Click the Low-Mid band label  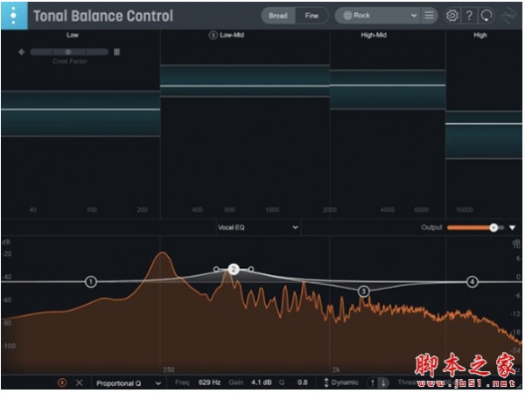point(232,35)
